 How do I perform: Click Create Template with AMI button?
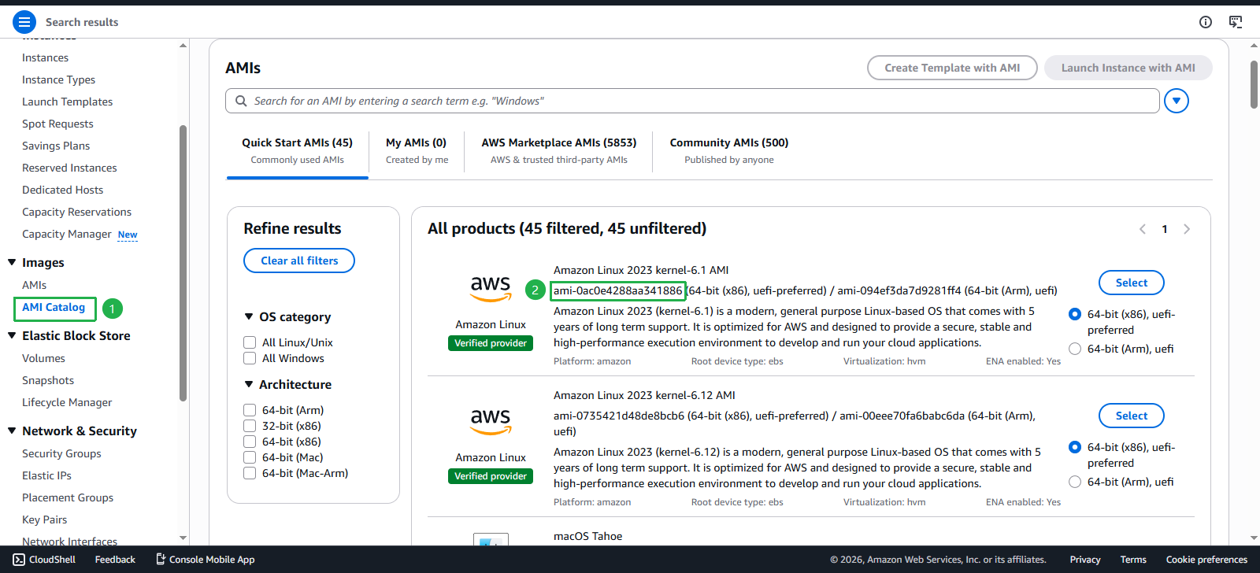[x=952, y=68]
